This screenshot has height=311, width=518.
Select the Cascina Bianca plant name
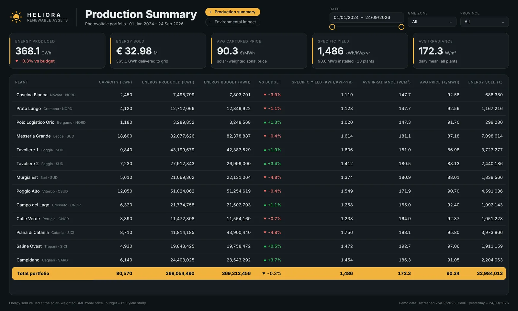[32, 95]
